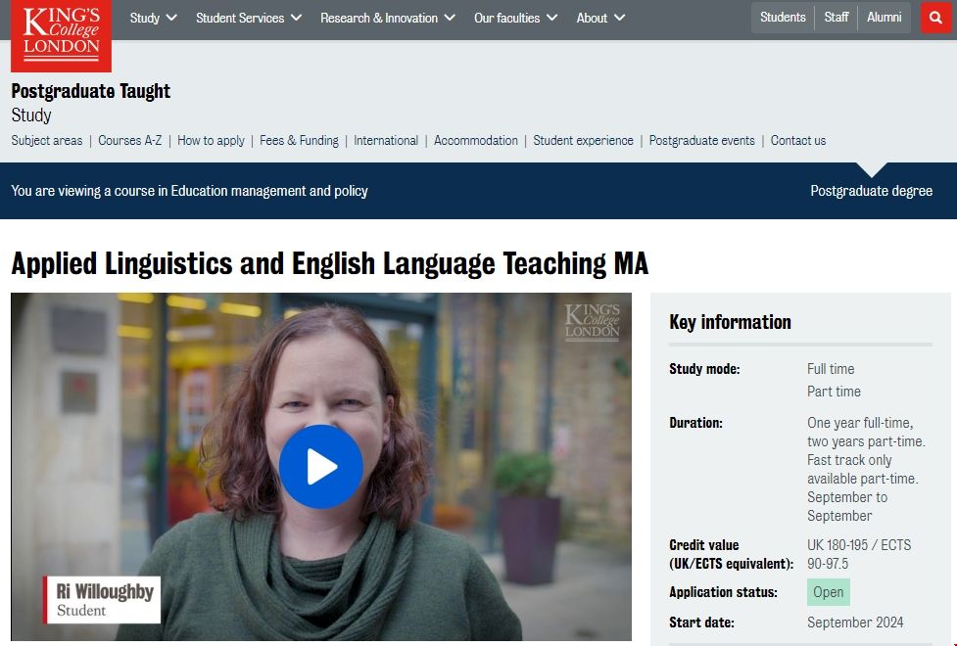957x646 pixels.
Task: Open Subject areas link
Action: [47, 141]
